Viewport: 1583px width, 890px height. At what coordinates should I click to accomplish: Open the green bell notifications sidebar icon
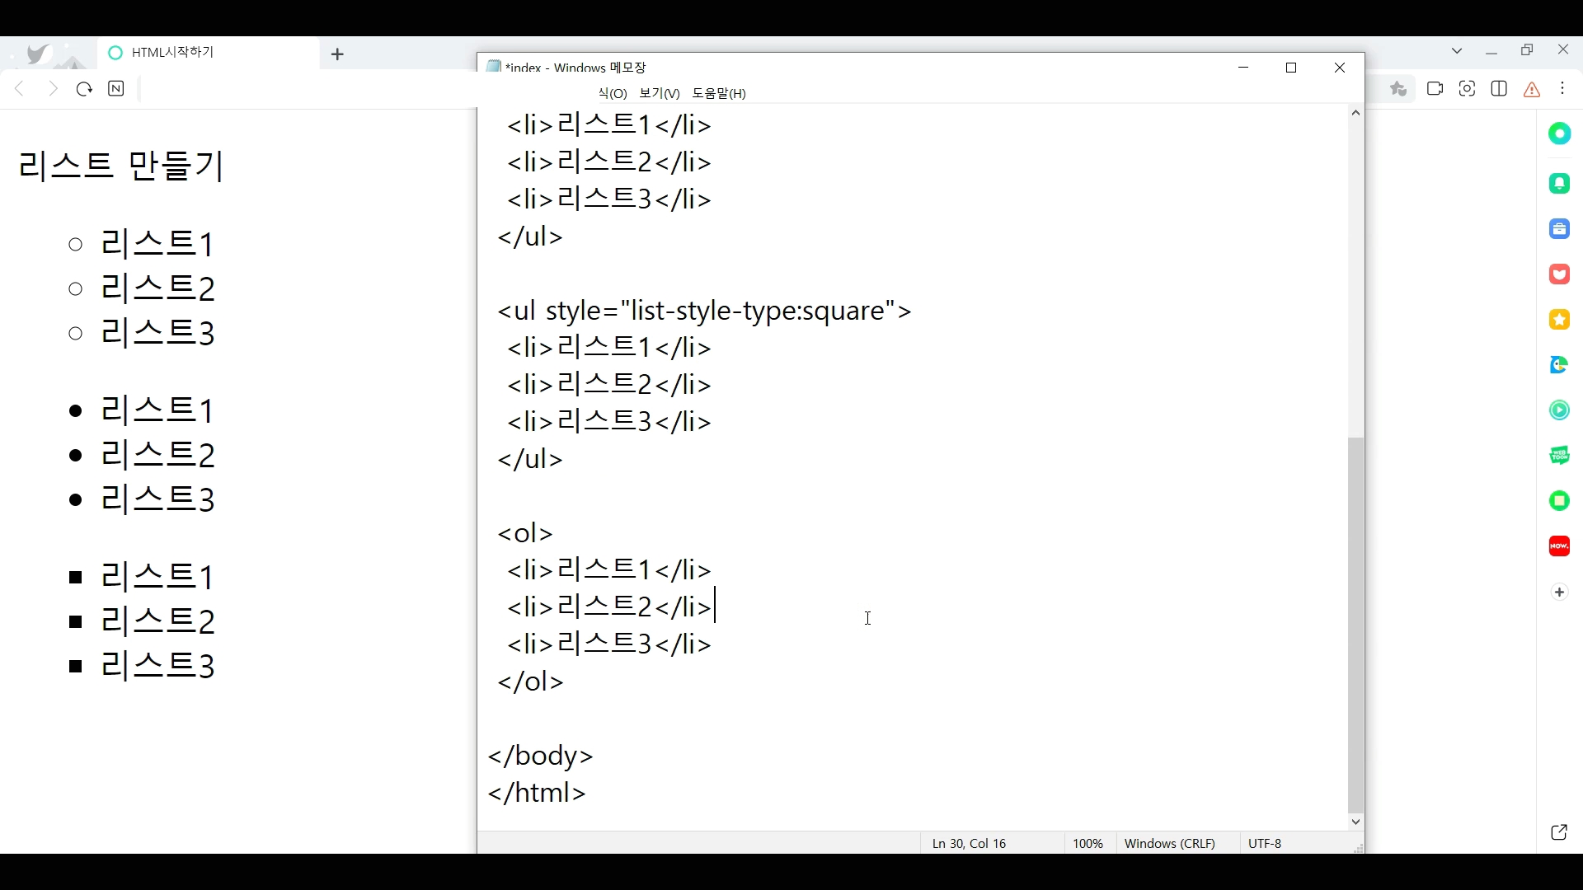1559,184
